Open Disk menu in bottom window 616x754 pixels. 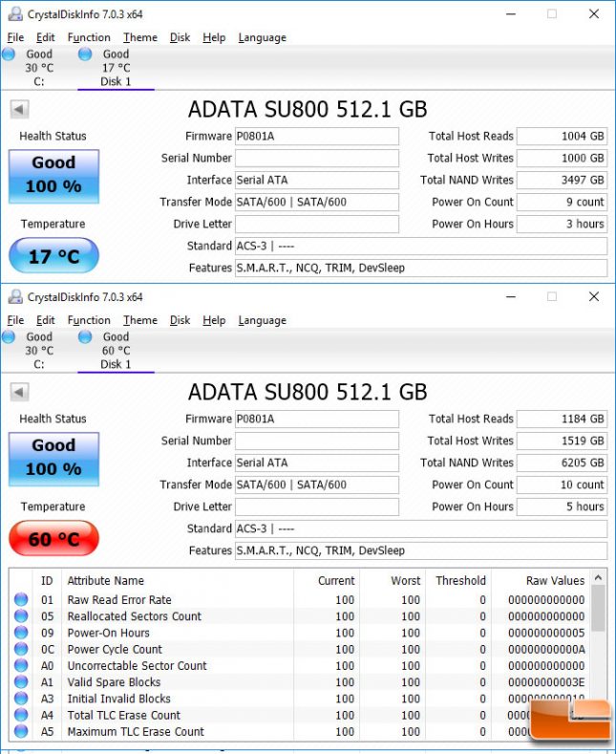(180, 320)
